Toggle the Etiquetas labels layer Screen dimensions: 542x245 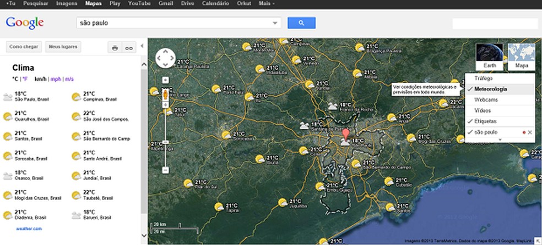coord(500,121)
